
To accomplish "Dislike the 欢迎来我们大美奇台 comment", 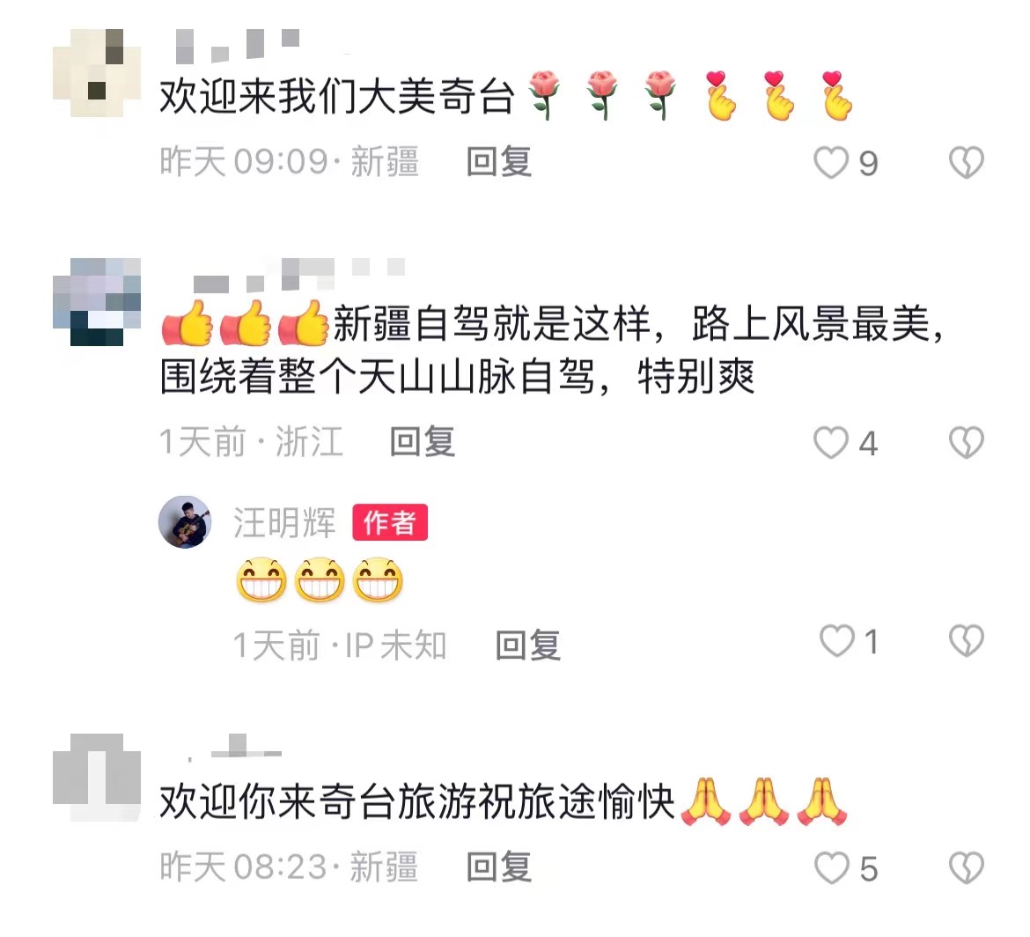I will [x=967, y=162].
